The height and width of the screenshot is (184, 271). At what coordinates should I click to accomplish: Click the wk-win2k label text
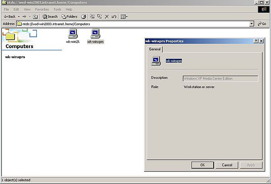pyautogui.click(x=73, y=42)
